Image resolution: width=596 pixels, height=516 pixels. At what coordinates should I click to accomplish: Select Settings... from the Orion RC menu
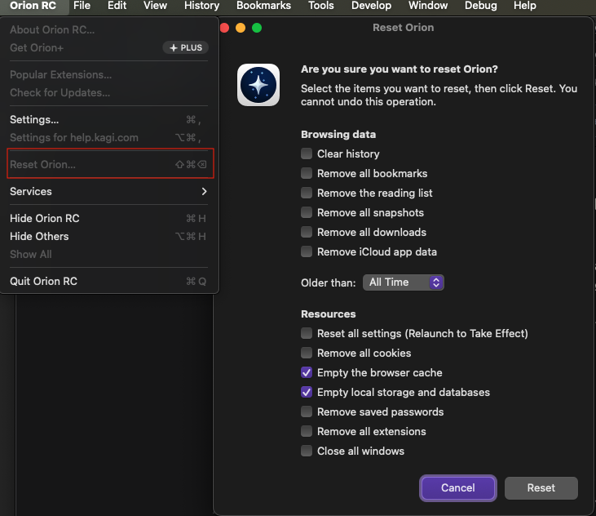tap(34, 119)
